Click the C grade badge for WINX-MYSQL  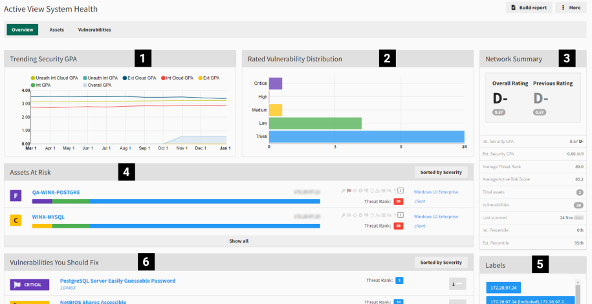coord(16,221)
